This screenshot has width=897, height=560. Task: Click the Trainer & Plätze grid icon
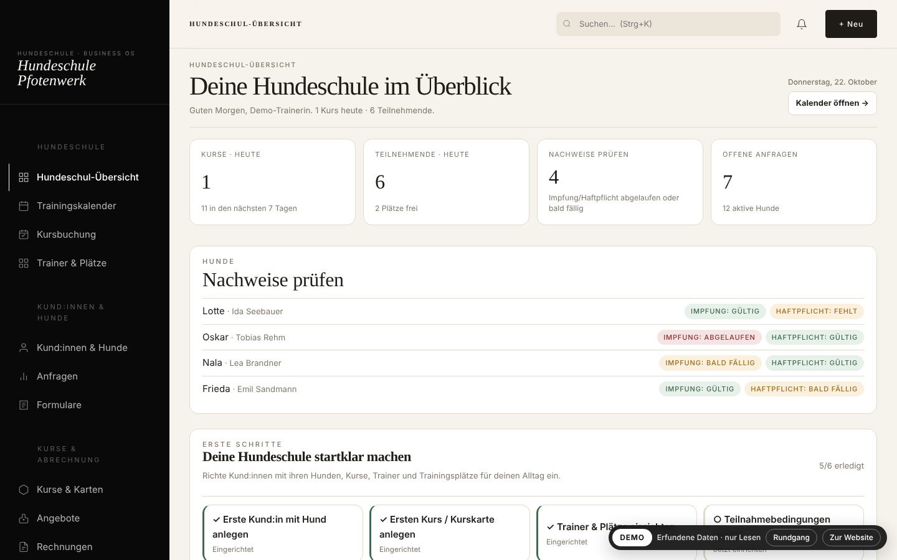(x=24, y=263)
